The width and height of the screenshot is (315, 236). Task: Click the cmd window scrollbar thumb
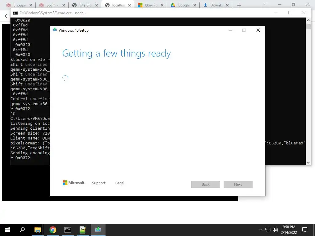pos(308,26)
